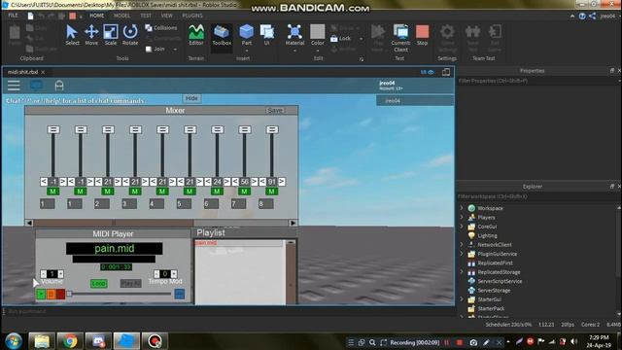Switch to the VIEW ribbon tab
622x350 pixels.
pyautogui.click(x=166, y=16)
